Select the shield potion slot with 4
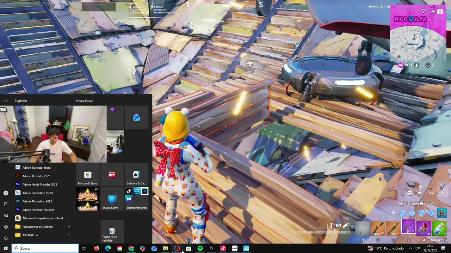 click(439, 229)
